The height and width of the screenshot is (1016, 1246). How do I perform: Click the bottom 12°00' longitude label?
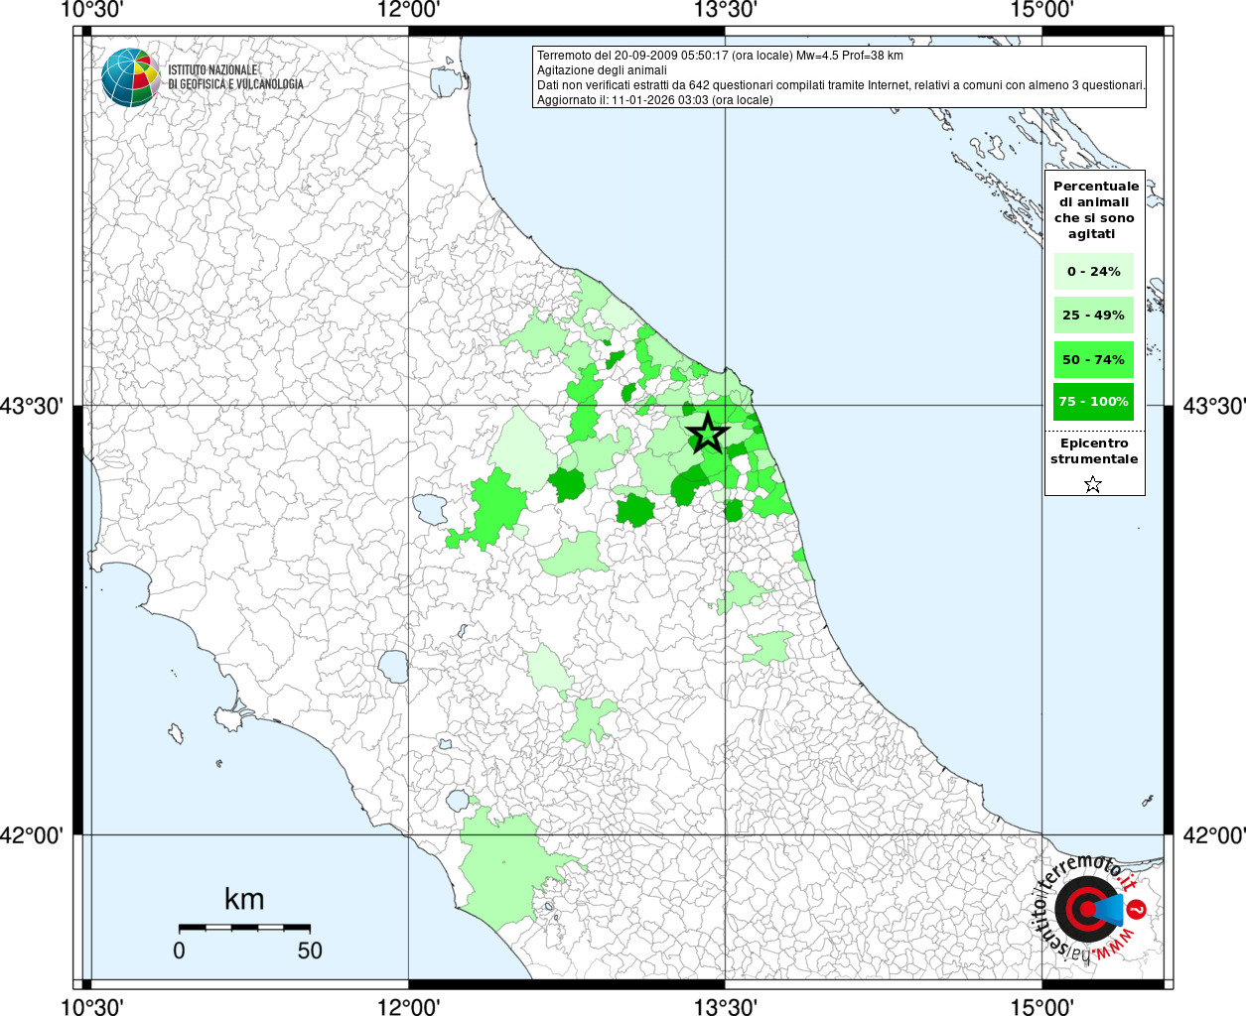(408, 1006)
